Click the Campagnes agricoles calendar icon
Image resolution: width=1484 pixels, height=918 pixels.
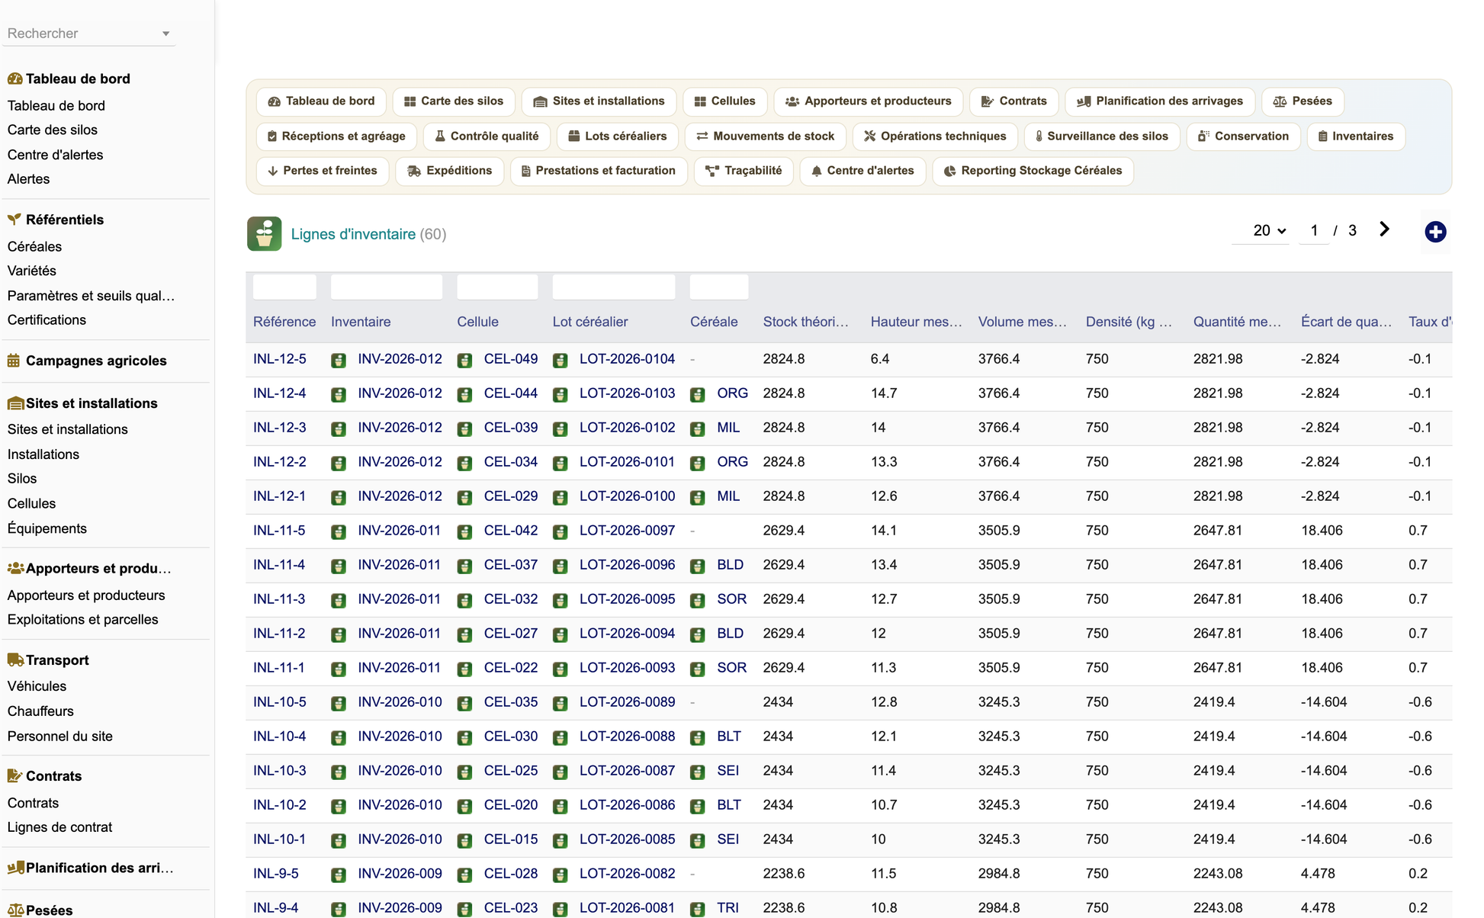tap(14, 361)
